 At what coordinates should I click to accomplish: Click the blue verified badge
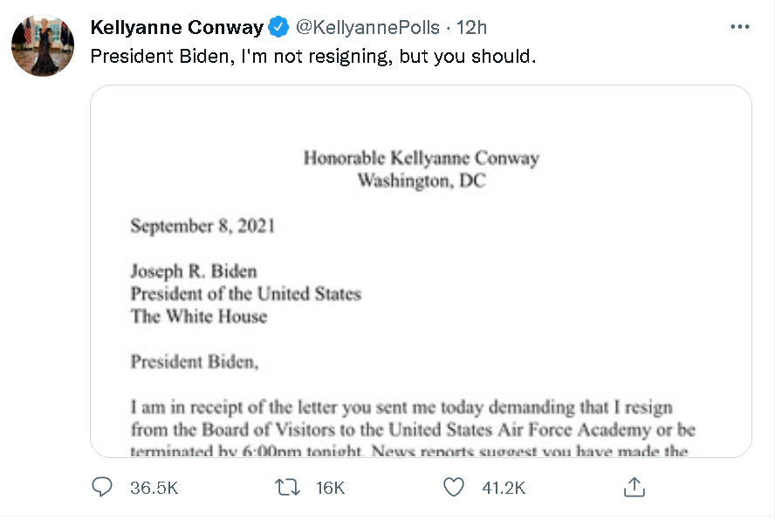[278, 27]
